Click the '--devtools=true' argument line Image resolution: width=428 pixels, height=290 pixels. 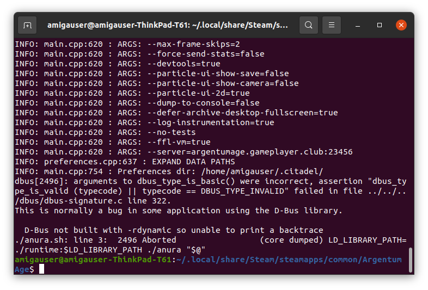click(x=118, y=64)
